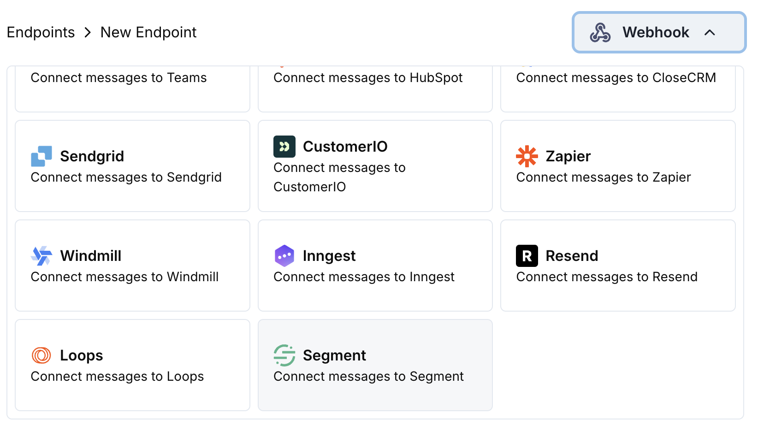The image size is (758, 437).
Task: Select the Sendgrid heading
Action: (x=92, y=156)
